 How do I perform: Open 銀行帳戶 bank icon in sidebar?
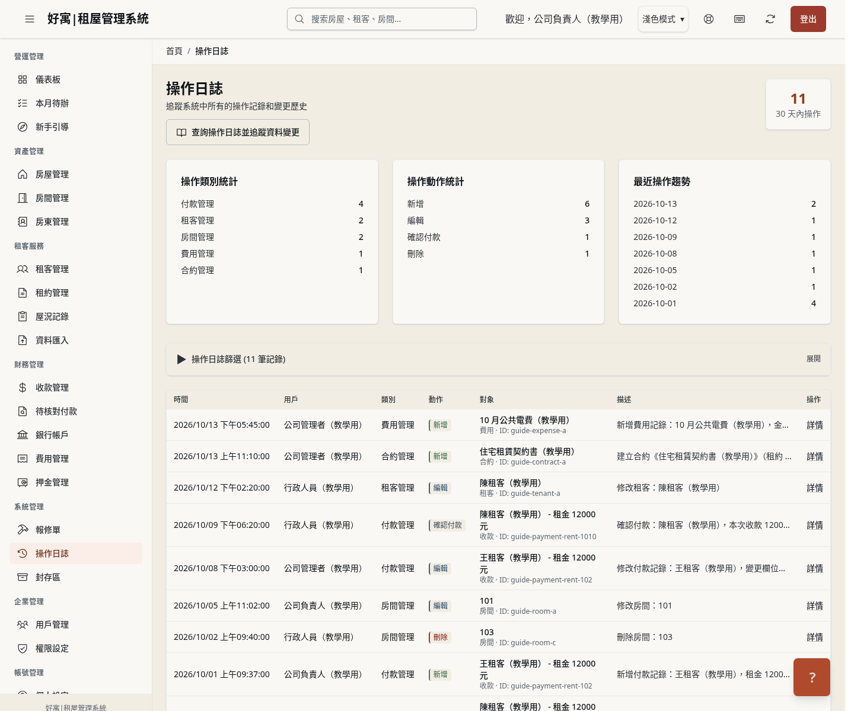[x=23, y=435]
